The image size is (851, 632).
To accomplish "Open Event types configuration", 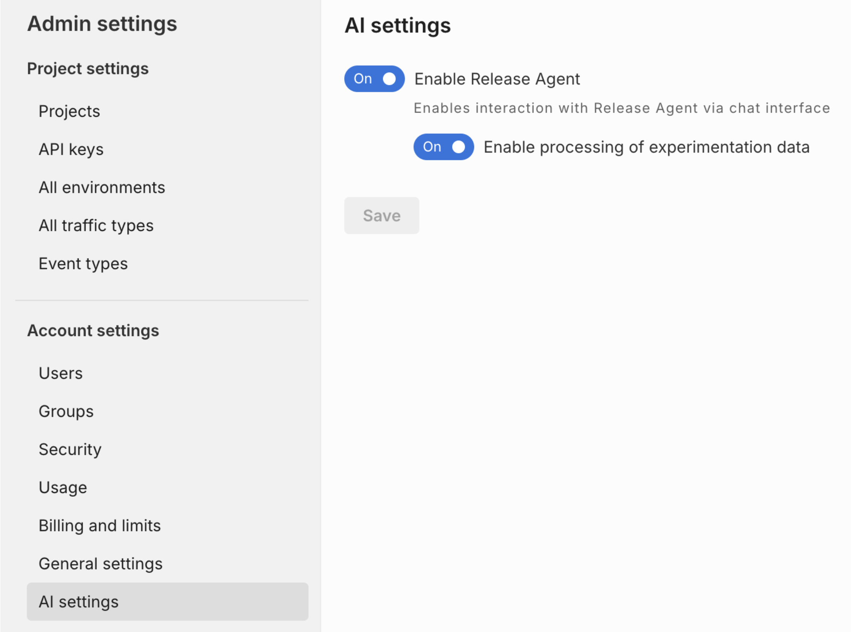I will pyautogui.click(x=83, y=264).
